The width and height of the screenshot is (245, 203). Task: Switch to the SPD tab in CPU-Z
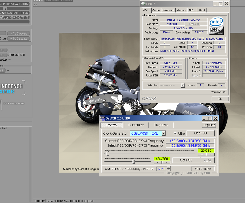pos(191,10)
